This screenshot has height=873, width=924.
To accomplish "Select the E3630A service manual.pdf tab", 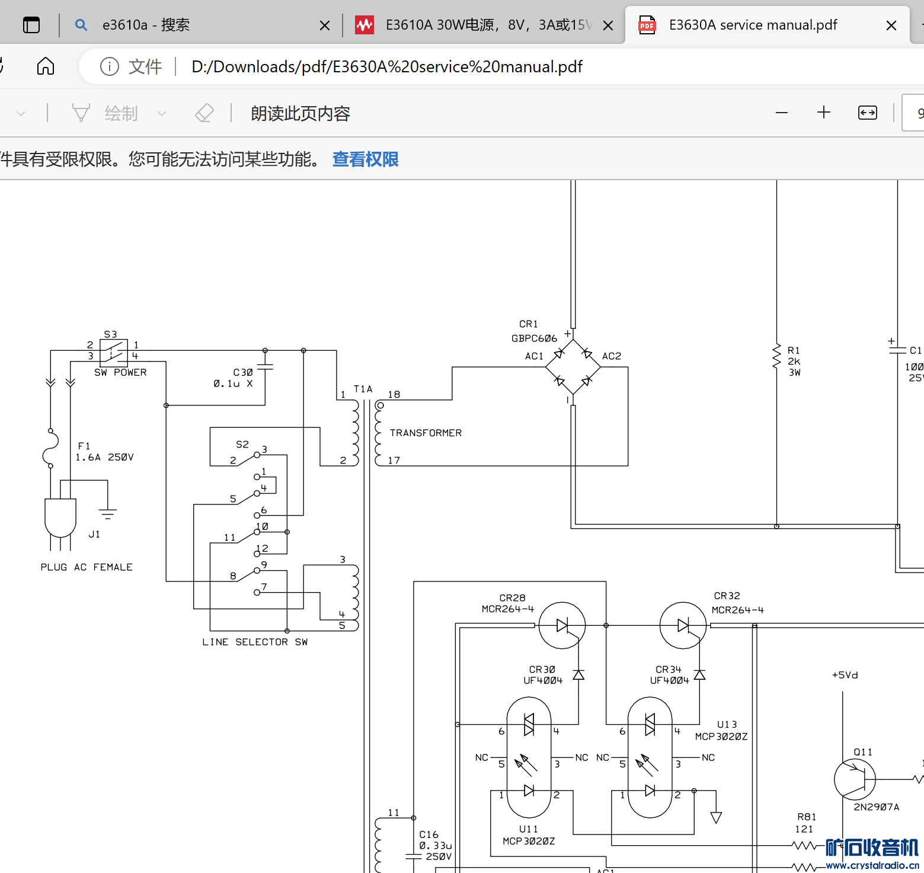I will tap(753, 25).
